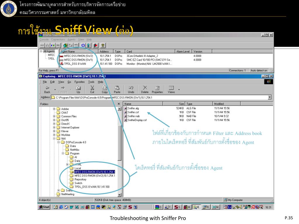This screenshot has width=299, height=224.
Task: Click the yellow question mark help icon
Action: point(103,45)
